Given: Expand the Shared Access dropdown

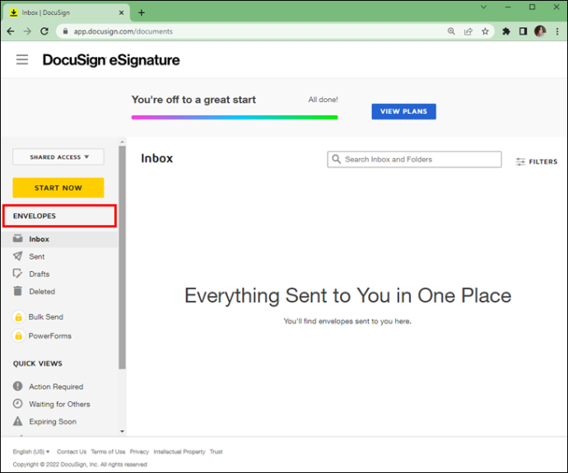Looking at the screenshot, I should pyautogui.click(x=58, y=157).
